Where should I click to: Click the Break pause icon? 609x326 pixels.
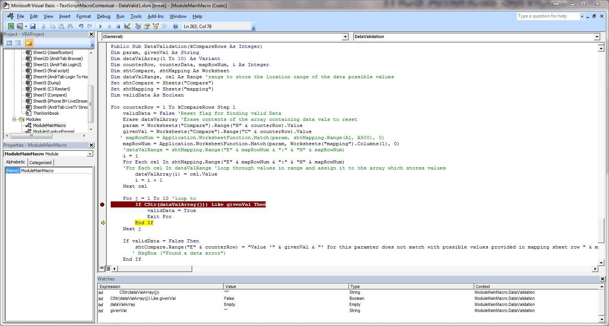(x=109, y=26)
